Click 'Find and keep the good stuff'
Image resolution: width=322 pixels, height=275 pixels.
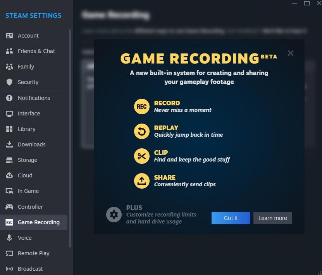coord(192,160)
